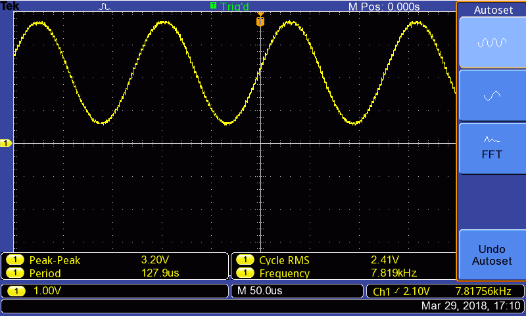Screen dimensions: 526x316
Task: Click the green Trig'd status indicator
Action: click(230, 6)
